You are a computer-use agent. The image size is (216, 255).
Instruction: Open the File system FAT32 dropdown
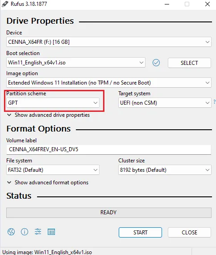[53, 170]
